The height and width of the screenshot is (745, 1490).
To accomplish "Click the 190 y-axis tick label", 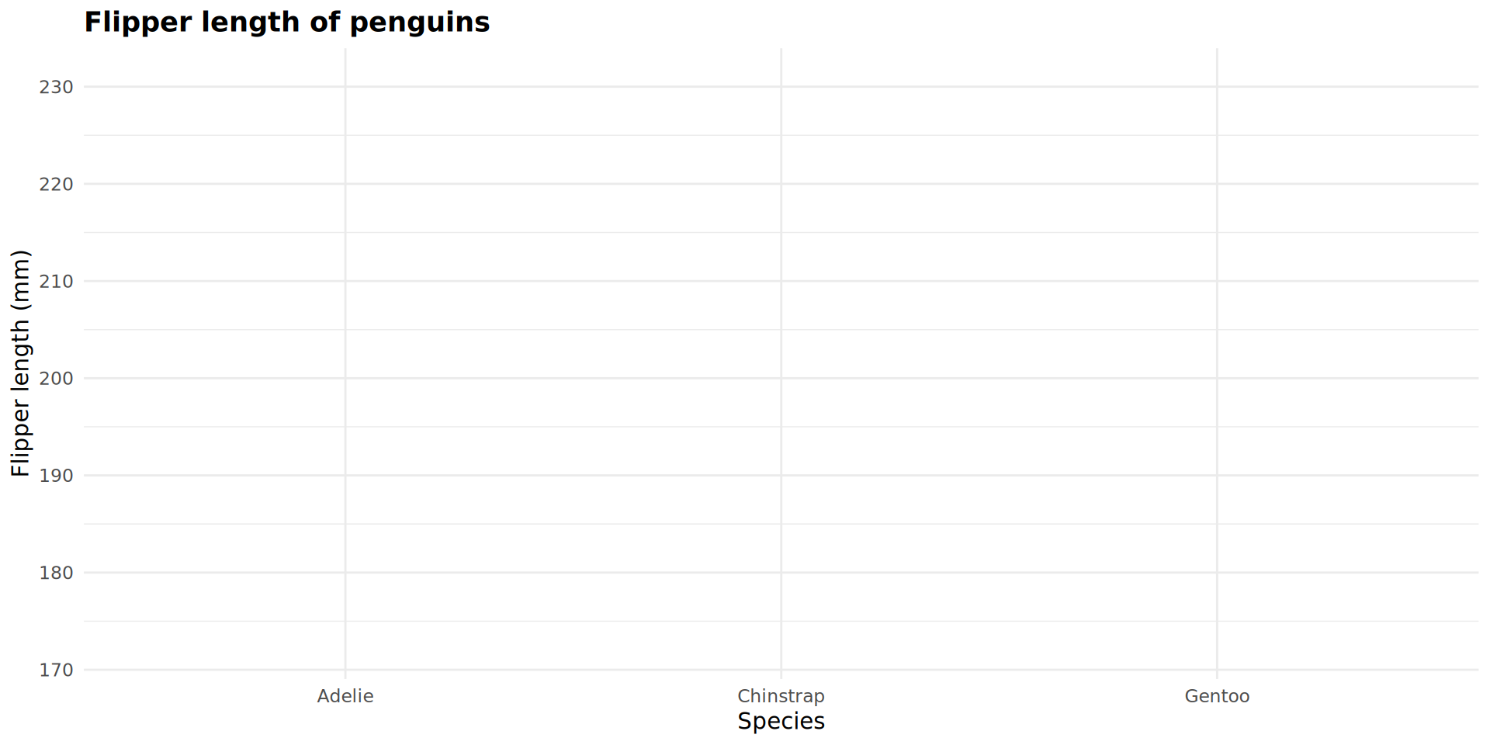I will [x=57, y=475].
